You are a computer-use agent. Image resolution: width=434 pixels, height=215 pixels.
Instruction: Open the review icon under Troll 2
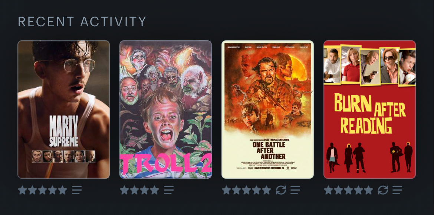click(169, 190)
